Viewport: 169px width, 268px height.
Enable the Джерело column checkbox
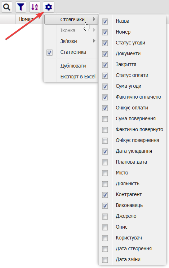coord(105,217)
